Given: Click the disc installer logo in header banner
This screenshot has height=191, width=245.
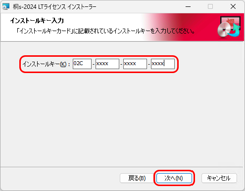Looking at the screenshot, I should [x=229, y=27].
